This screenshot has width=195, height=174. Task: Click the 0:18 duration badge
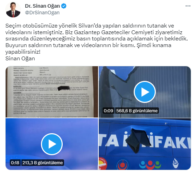(x=15, y=162)
